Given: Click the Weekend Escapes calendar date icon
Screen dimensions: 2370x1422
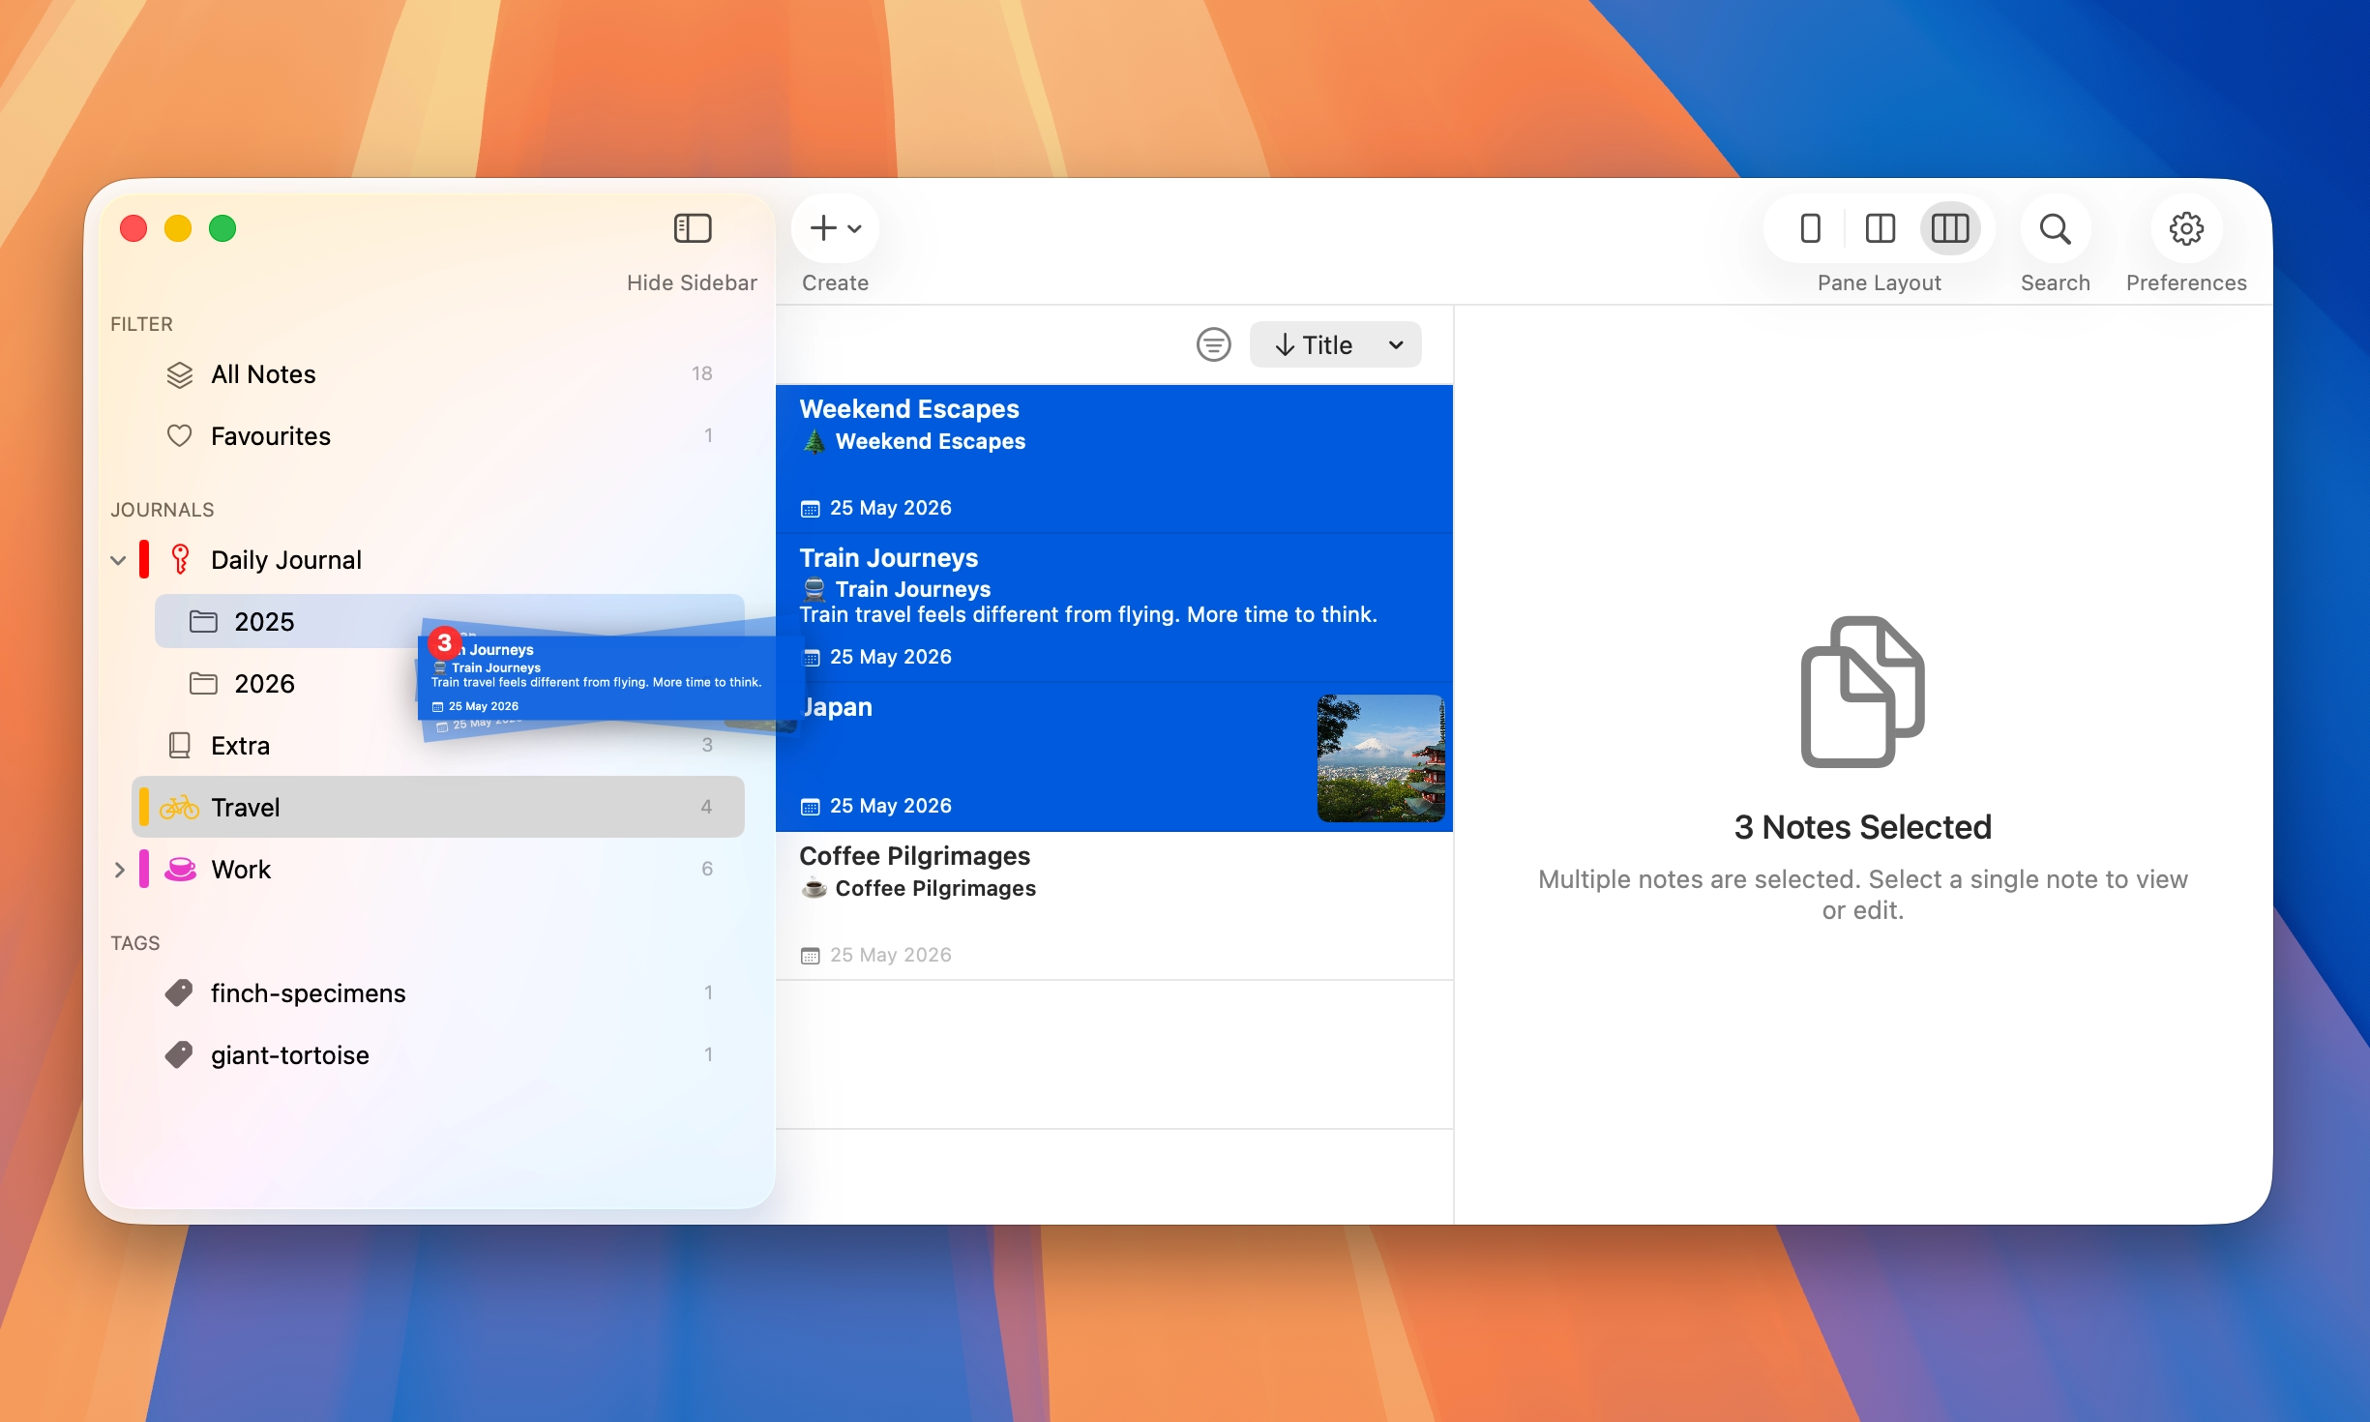Looking at the screenshot, I should pos(810,509).
